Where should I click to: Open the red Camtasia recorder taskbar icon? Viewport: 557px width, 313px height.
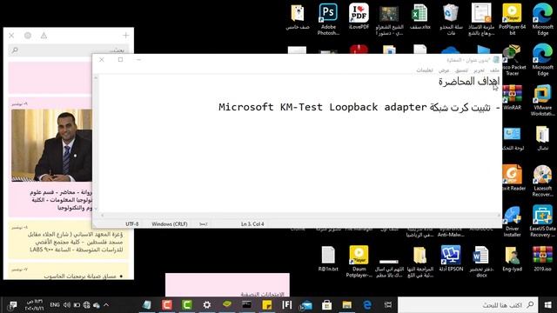click(166, 305)
